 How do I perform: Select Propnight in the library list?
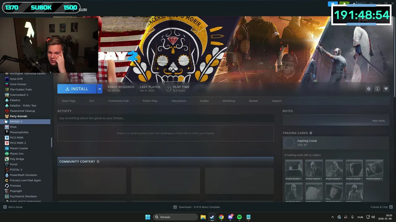pos(16,191)
